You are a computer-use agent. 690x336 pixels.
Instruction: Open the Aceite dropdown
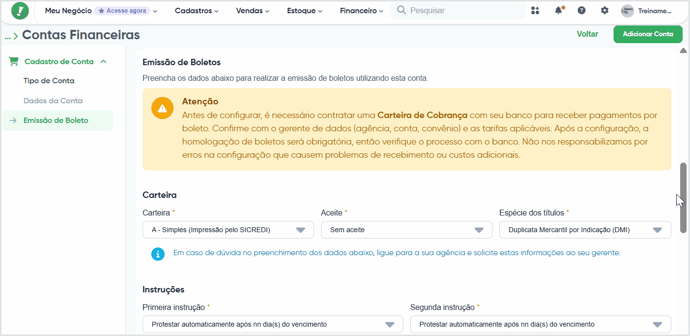click(x=407, y=230)
